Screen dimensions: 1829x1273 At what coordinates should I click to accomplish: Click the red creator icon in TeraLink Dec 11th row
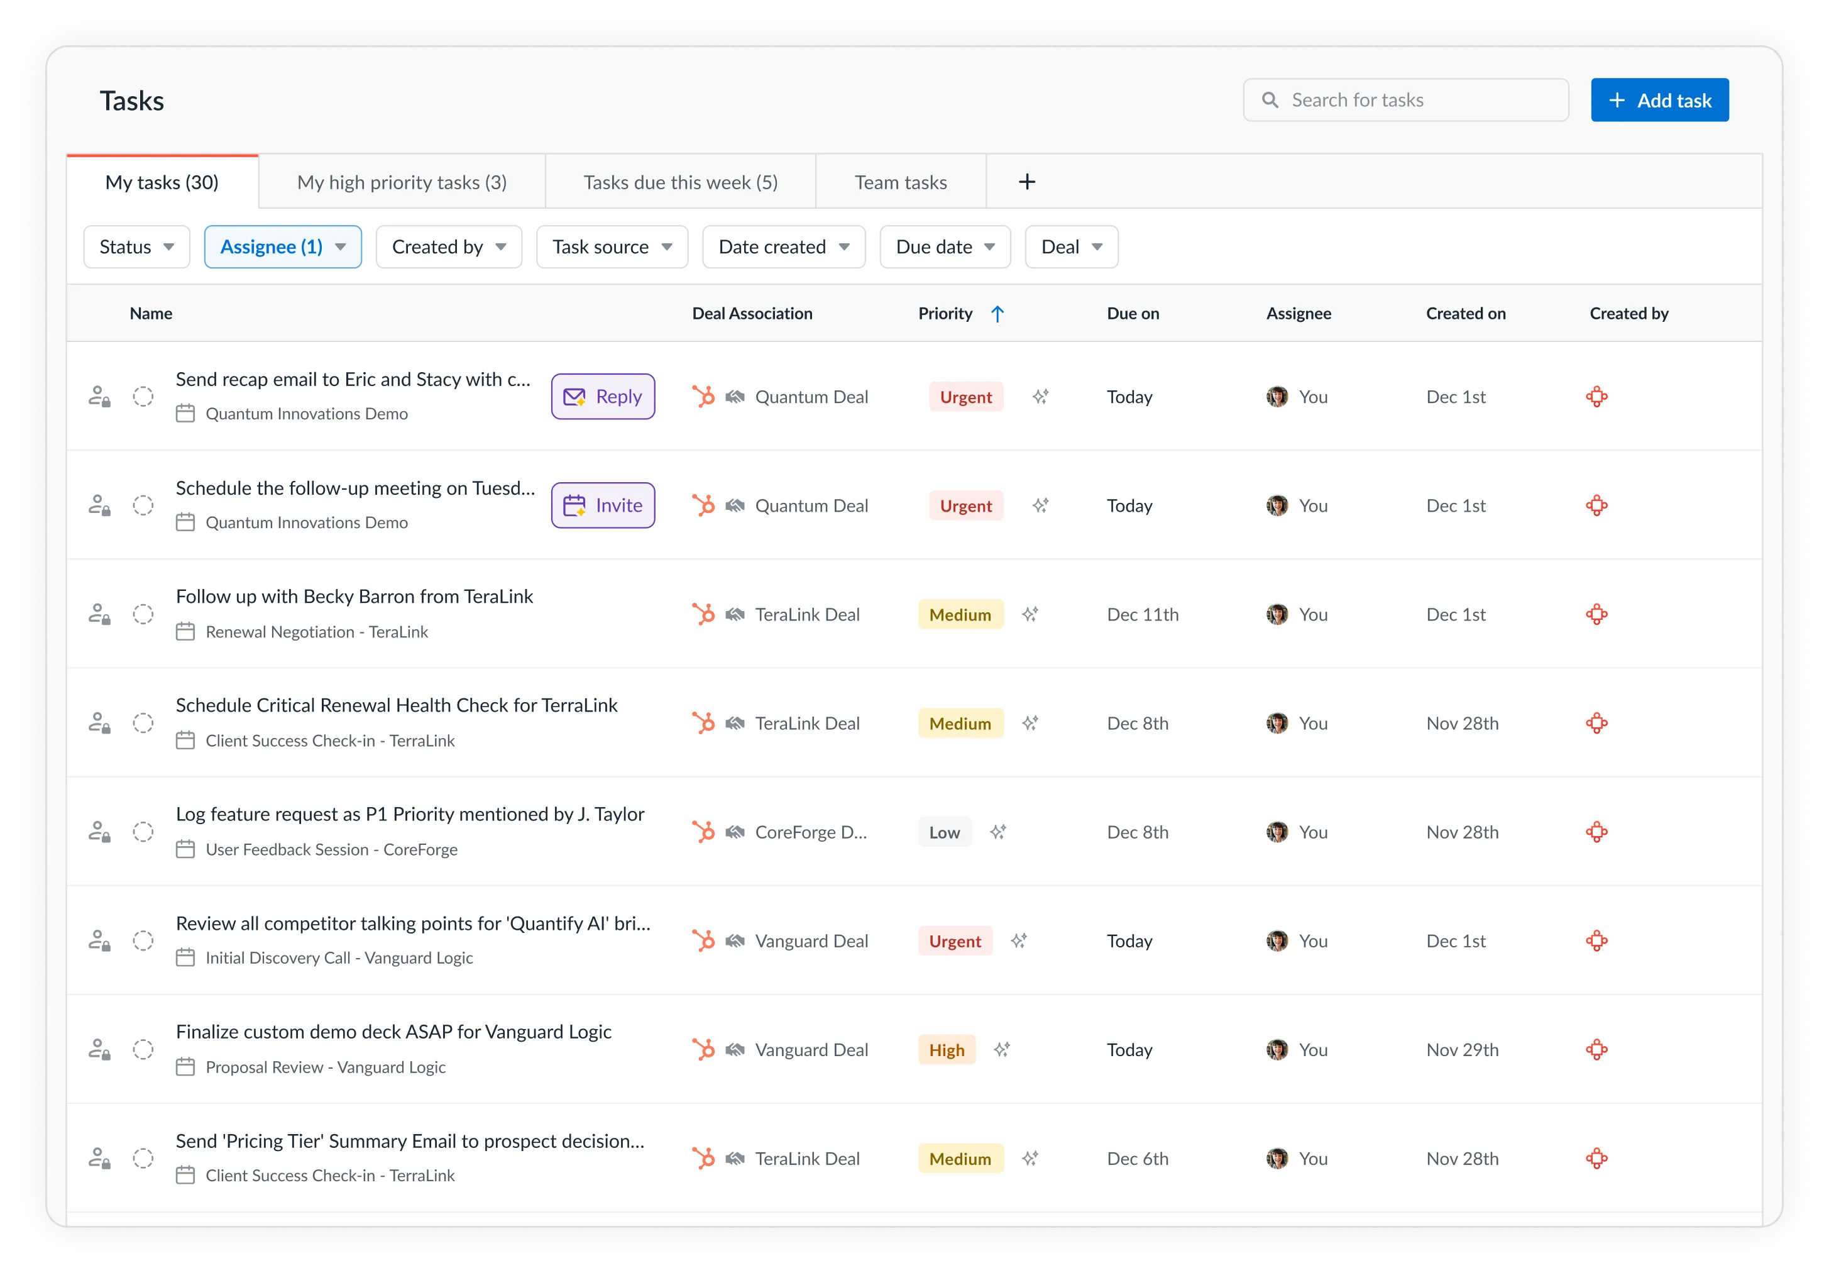click(1596, 614)
